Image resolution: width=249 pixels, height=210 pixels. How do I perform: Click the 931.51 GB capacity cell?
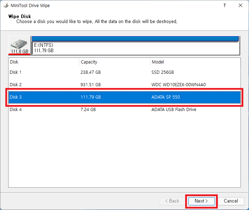[90, 85]
